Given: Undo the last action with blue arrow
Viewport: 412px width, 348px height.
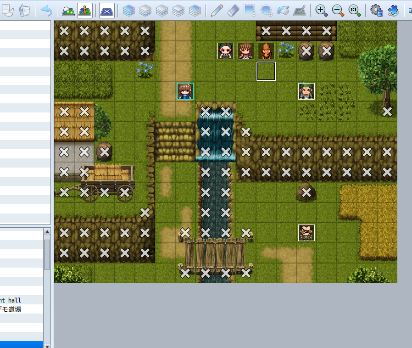Looking at the screenshot, I should click(46, 11).
